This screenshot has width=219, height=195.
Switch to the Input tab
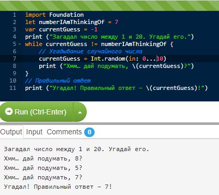[x=34, y=132]
